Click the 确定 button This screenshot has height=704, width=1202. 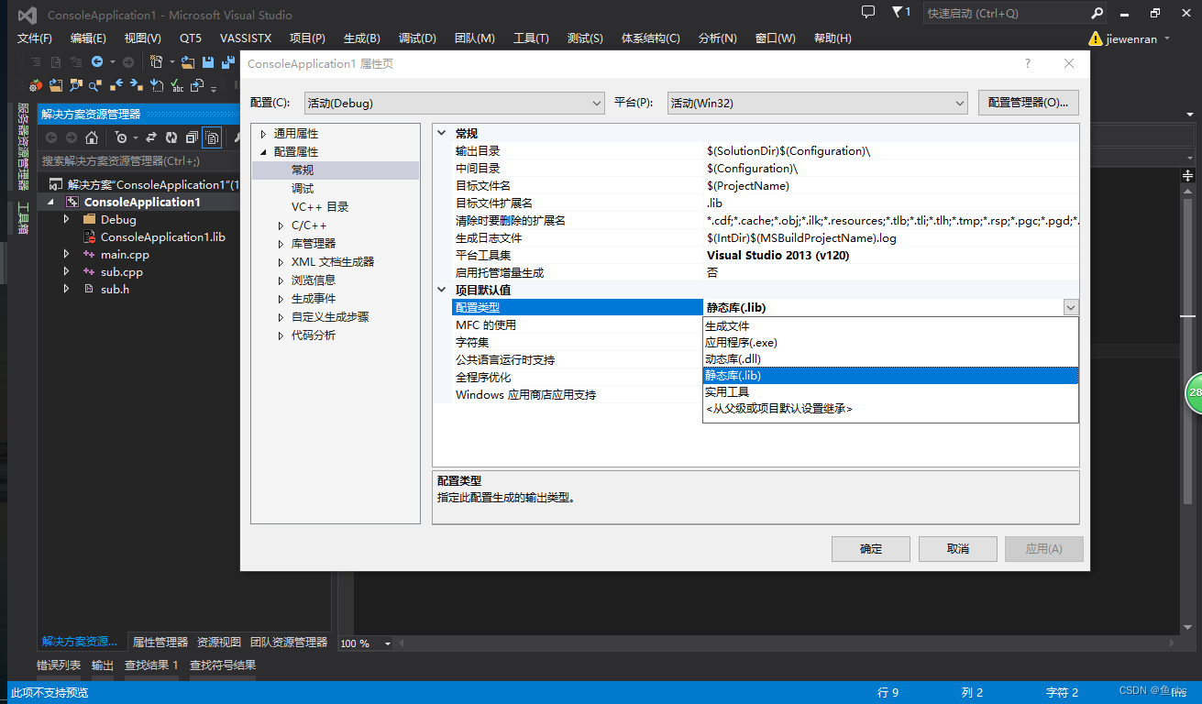[x=871, y=549]
